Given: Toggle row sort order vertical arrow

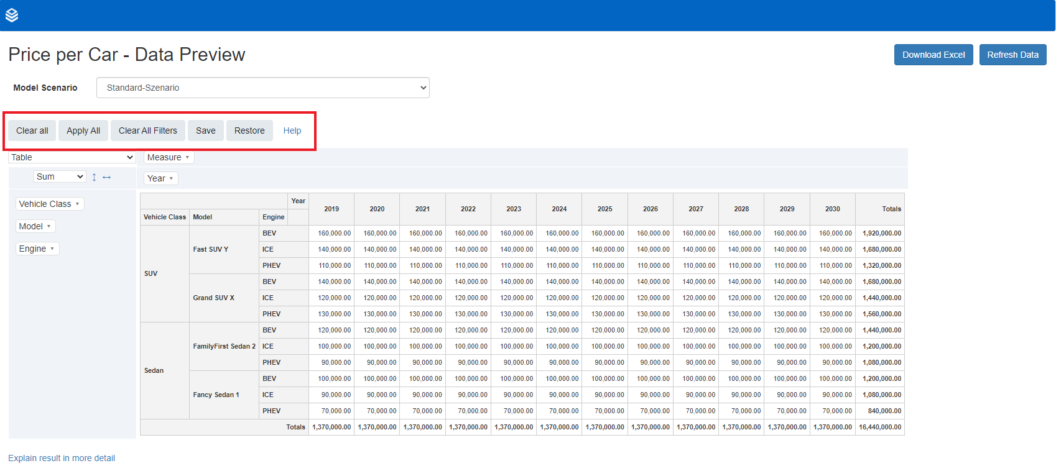Looking at the screenshot, I should (x=94, y=177).
